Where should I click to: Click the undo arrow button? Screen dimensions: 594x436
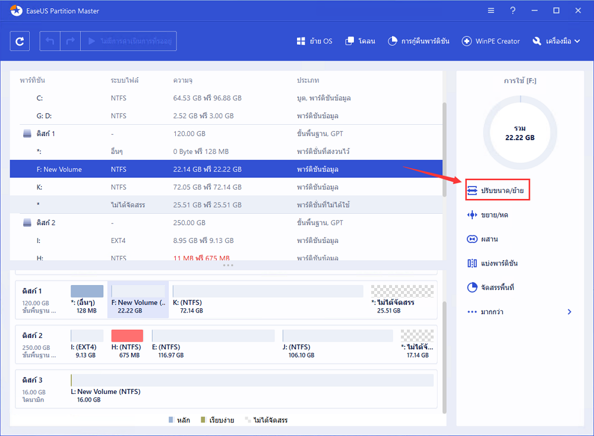pyautogui.click(x=50, y=41)
